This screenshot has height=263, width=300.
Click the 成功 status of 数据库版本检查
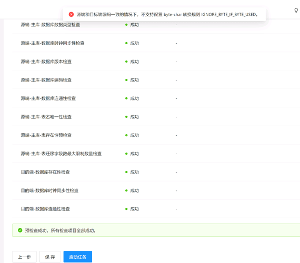coord(135,62)
